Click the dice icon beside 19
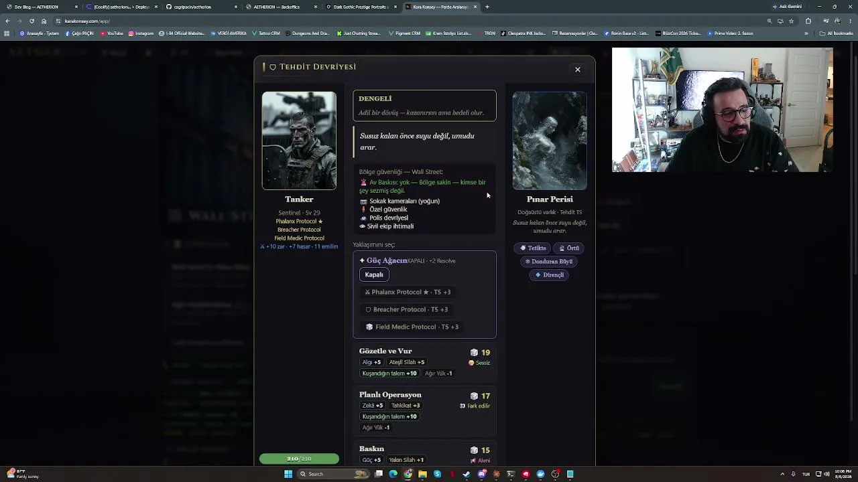This screenshot has width=858, height=482. (474, 352)
